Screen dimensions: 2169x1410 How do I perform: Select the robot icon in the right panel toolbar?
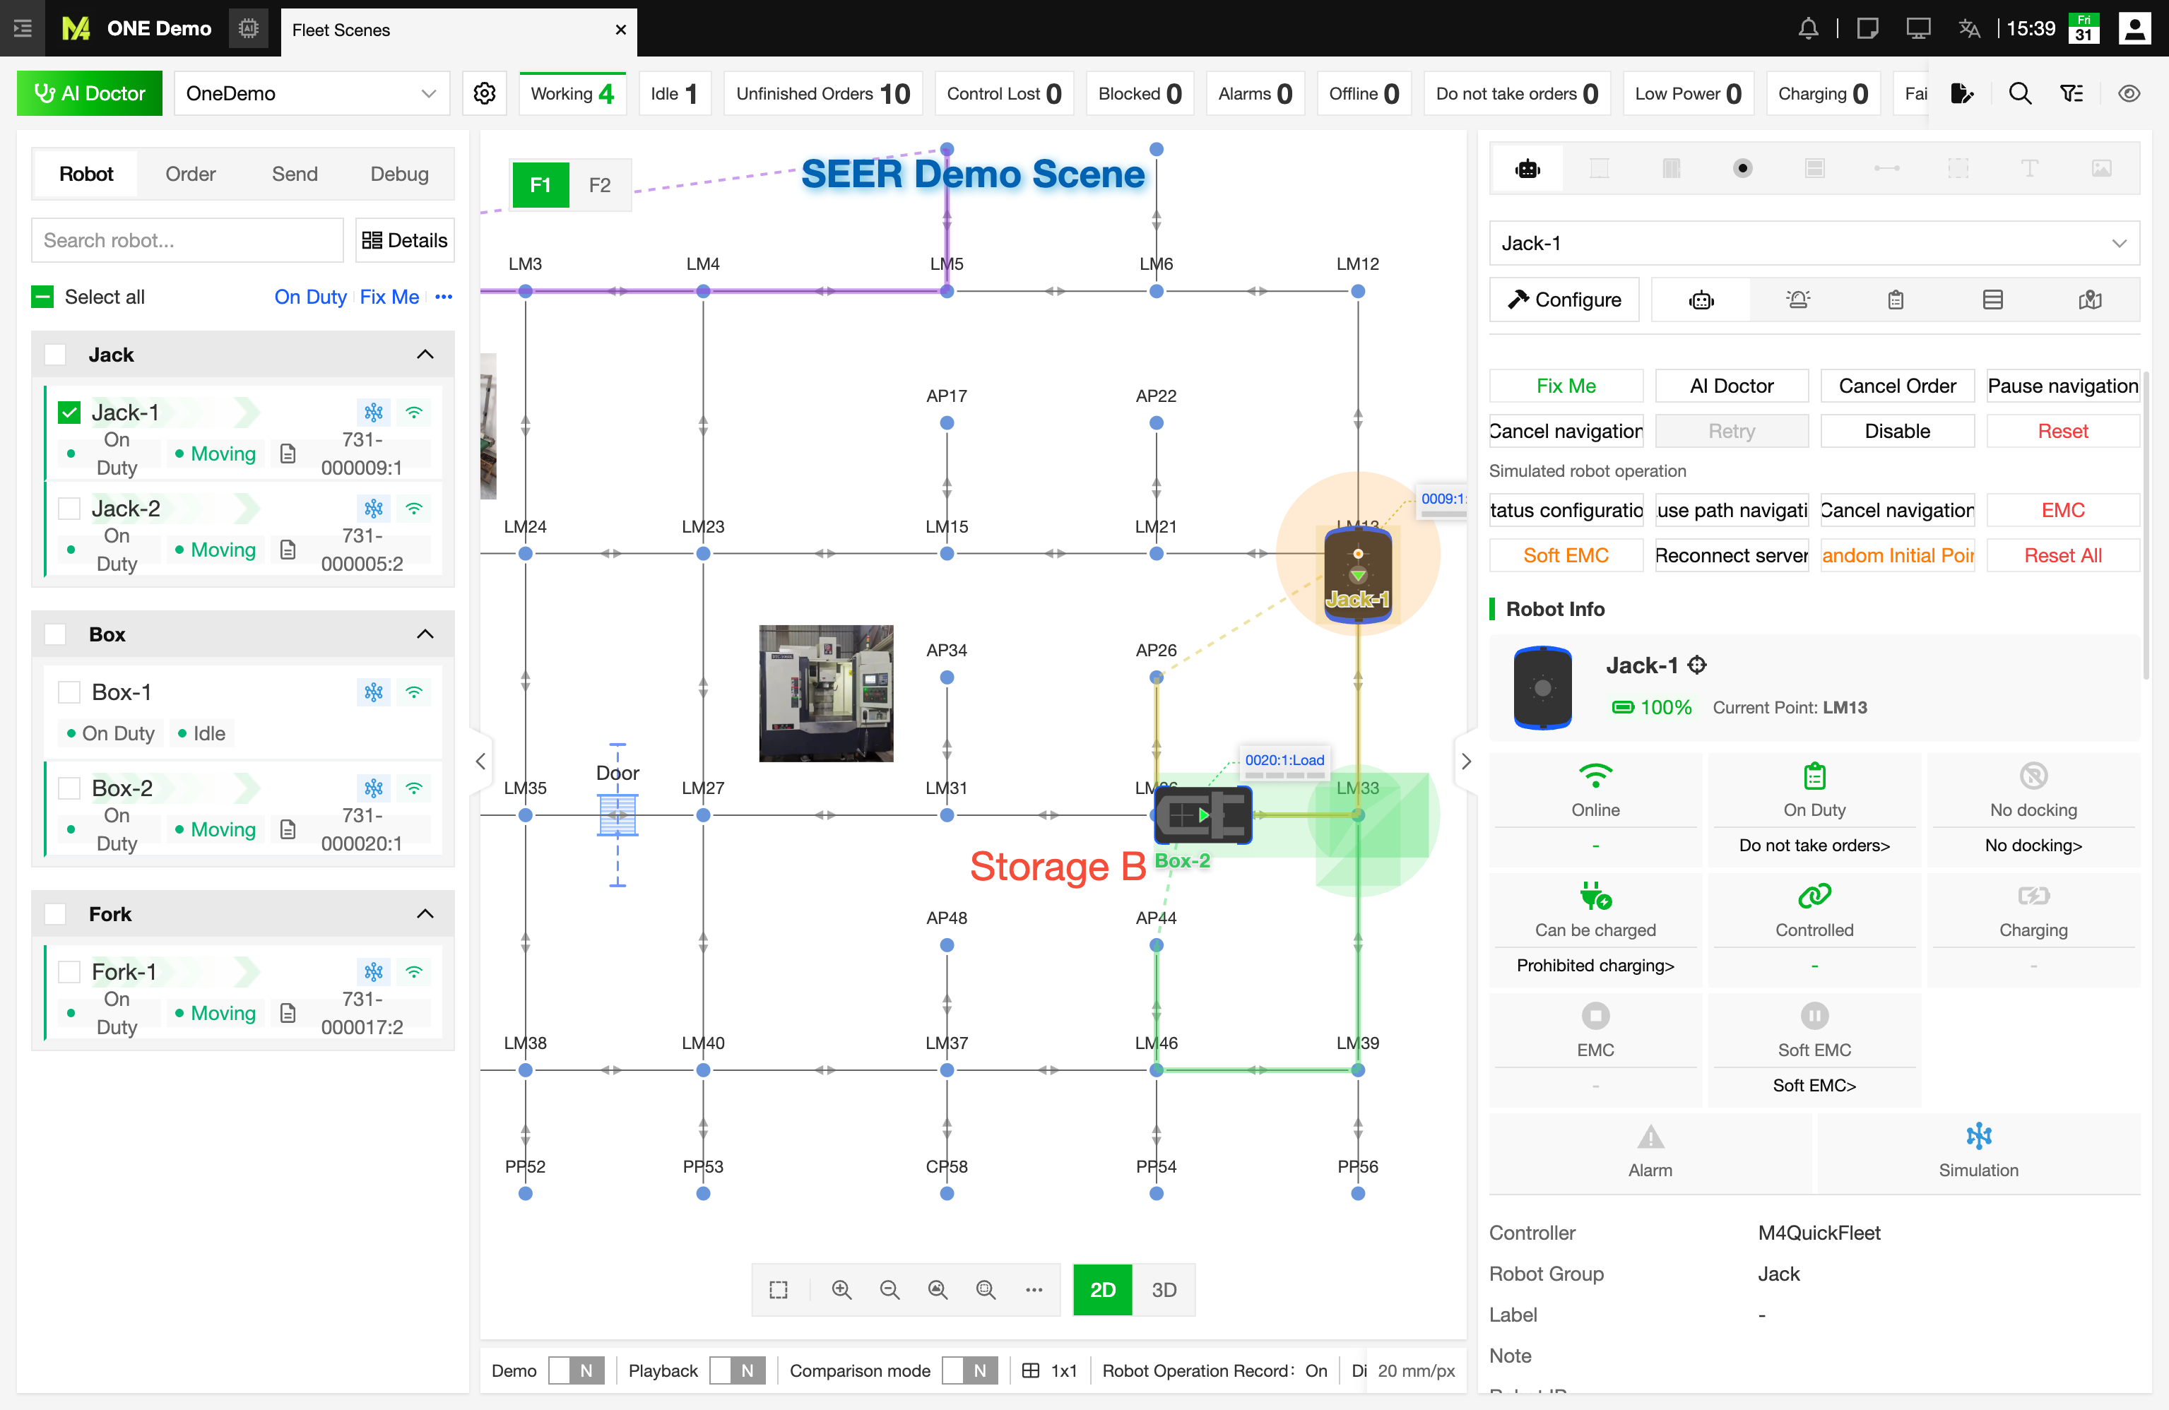point(1527,169)
